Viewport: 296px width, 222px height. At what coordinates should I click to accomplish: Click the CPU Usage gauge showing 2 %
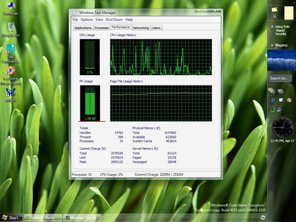[90, 57]
